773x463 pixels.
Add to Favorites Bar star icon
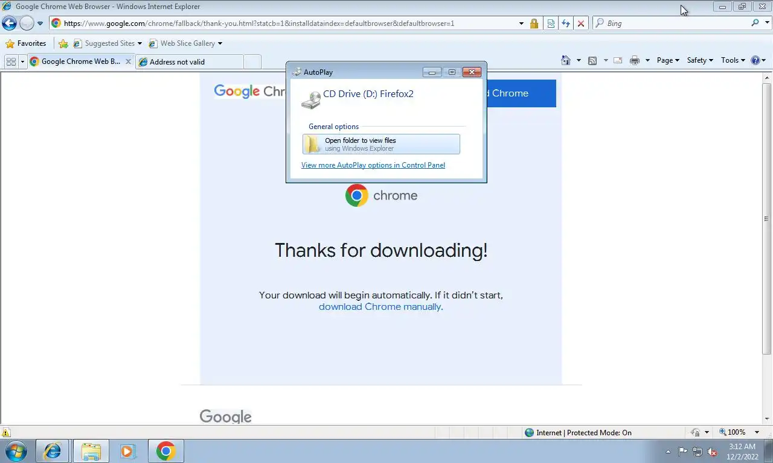63,43
